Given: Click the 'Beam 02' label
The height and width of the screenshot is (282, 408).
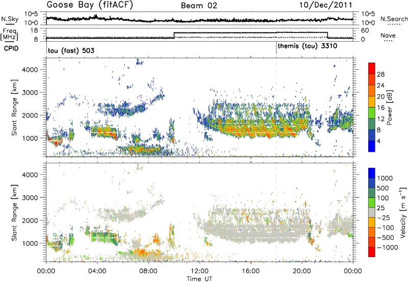Looking at the screenshot, I should 199,6.
